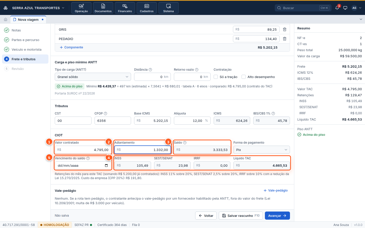Click the Adiantamento input field

tap(142, 150)
